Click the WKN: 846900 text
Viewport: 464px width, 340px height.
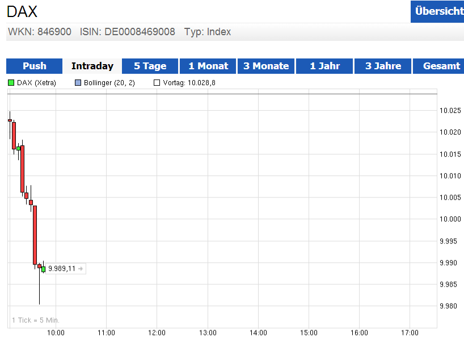(x=40, y=32)
